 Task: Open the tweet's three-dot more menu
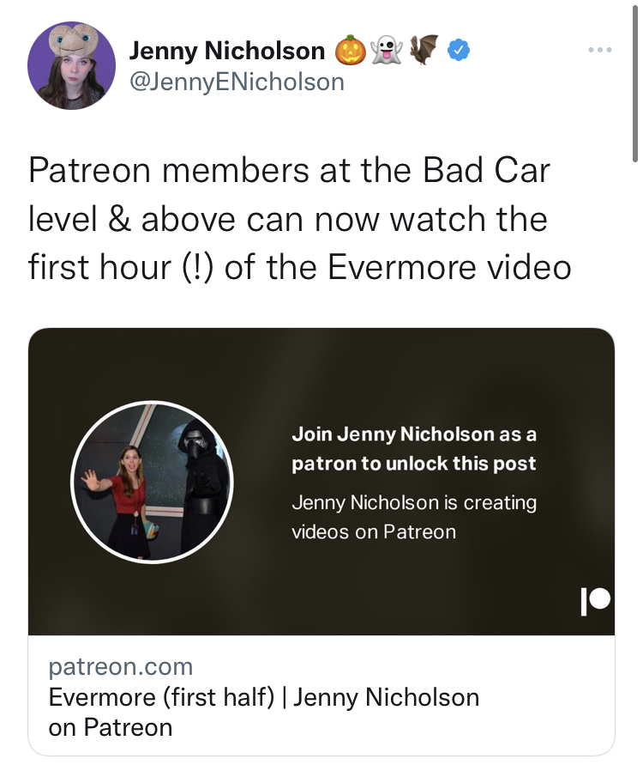[600, 50]
